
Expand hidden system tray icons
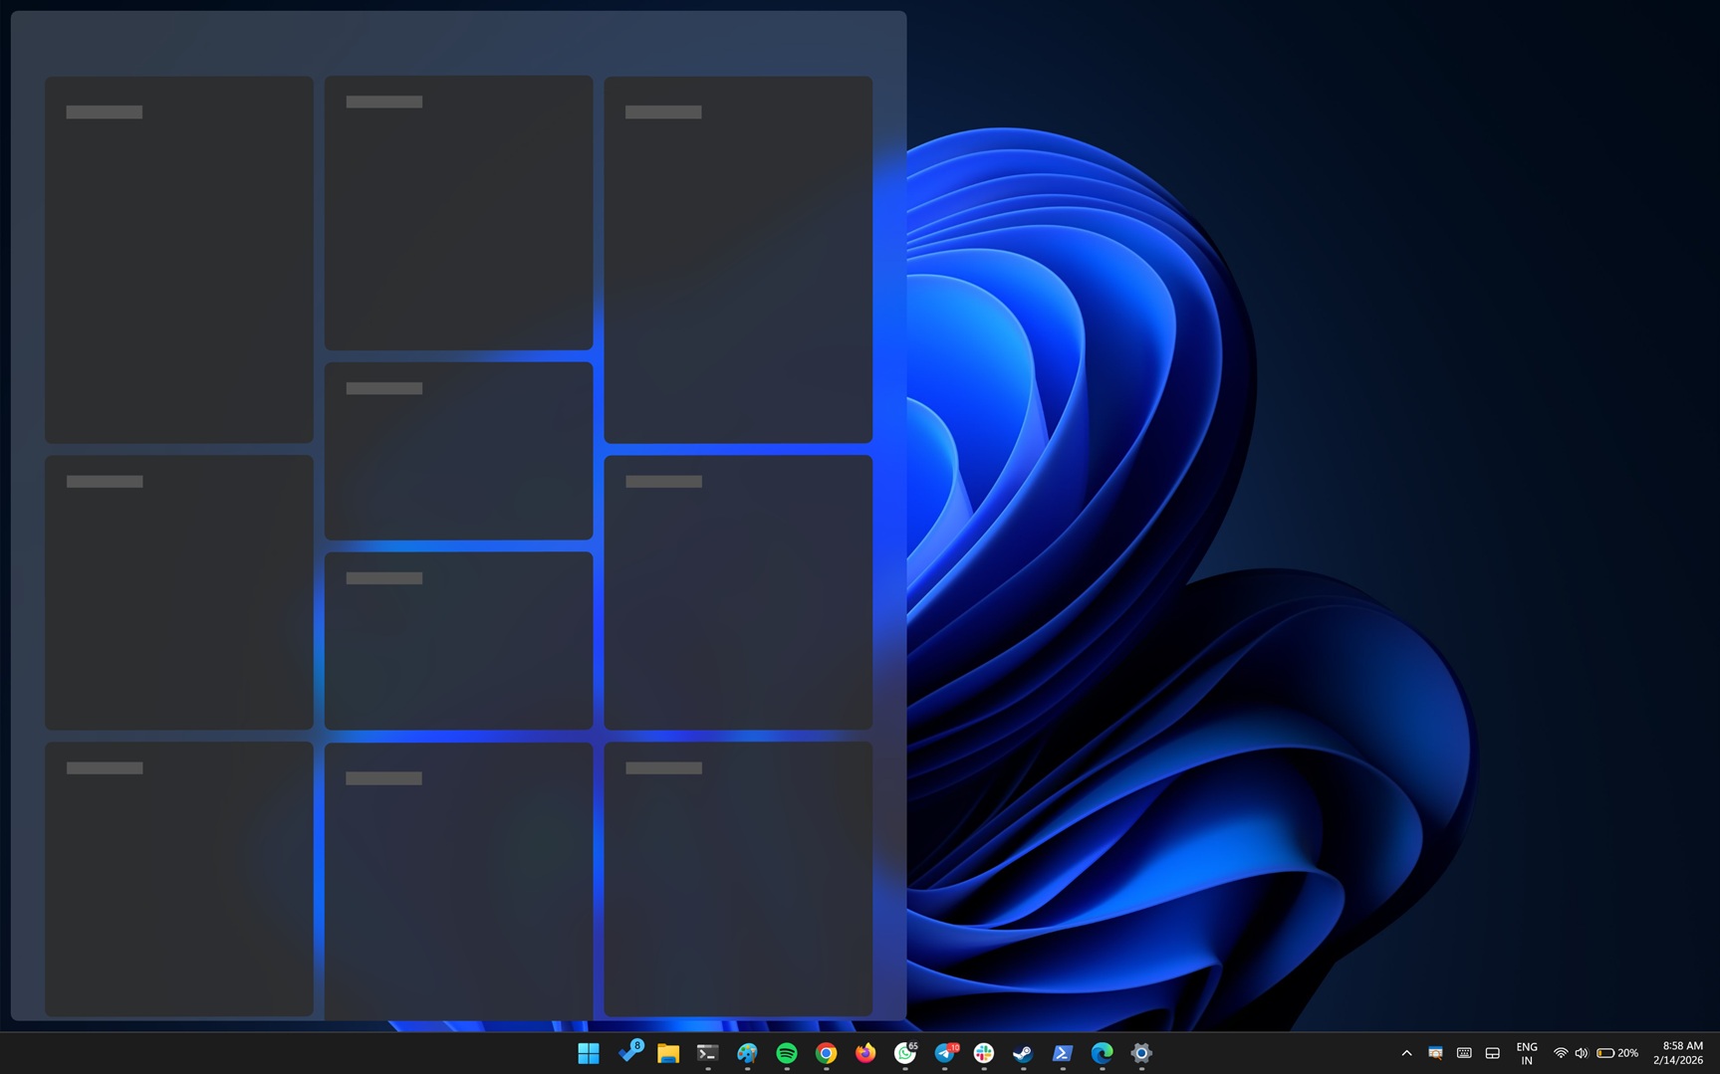pyautogui.click(x=1406, y=1052)
